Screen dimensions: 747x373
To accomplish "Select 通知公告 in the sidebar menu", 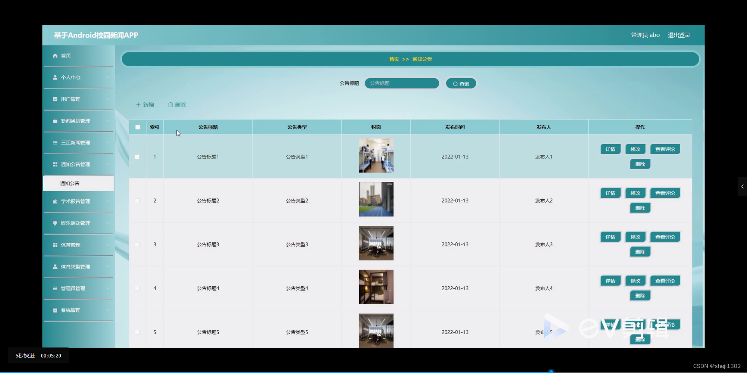I will 70,183.
